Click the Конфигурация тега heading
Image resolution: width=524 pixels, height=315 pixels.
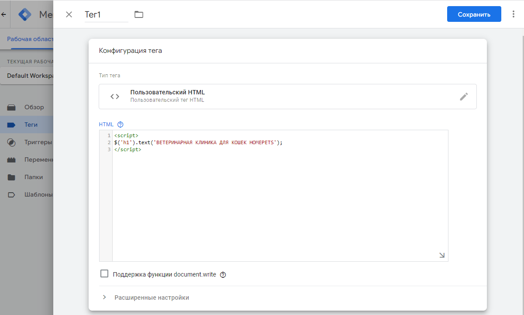131,51
